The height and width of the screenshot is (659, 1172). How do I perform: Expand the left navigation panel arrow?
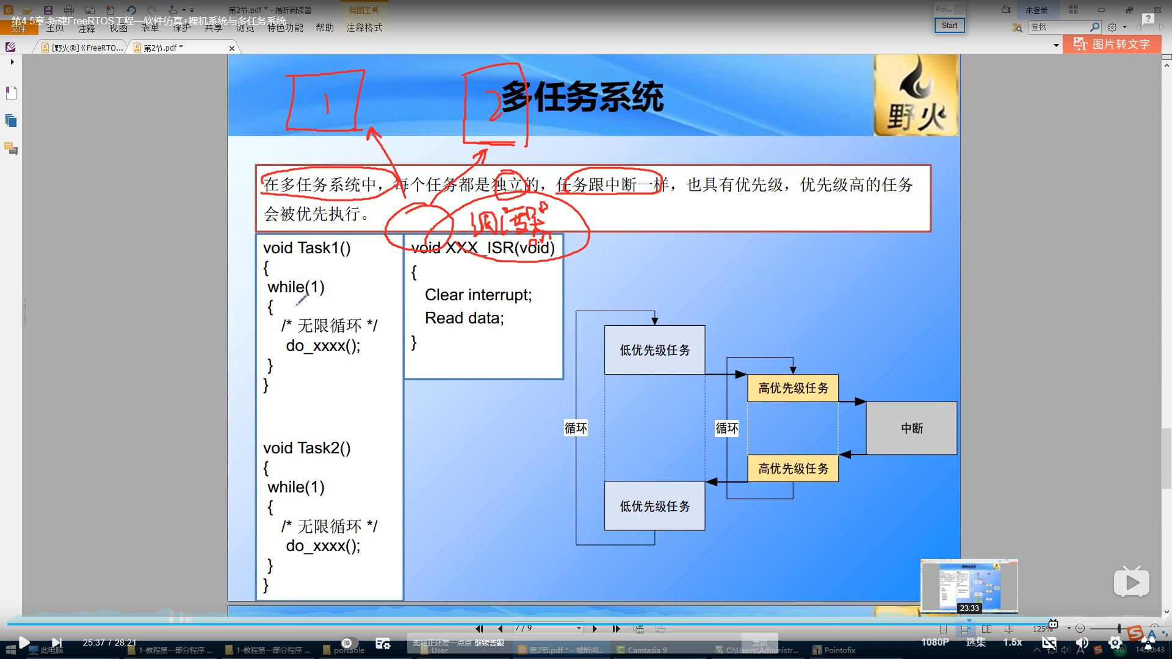(12, 62)
